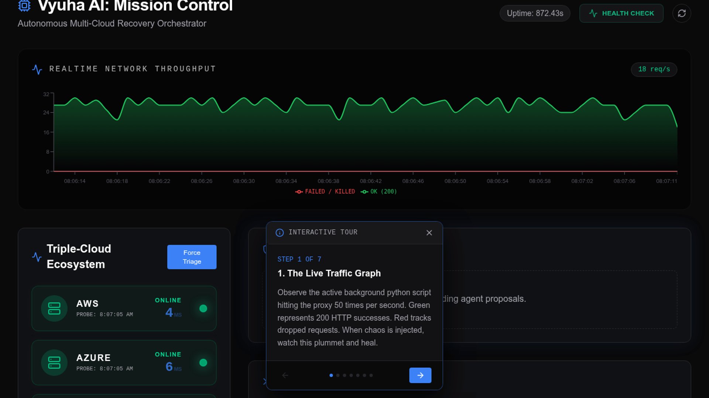Close the Interactive Tour popup
The width and height of the screenshot is (709, 398).
429,233
